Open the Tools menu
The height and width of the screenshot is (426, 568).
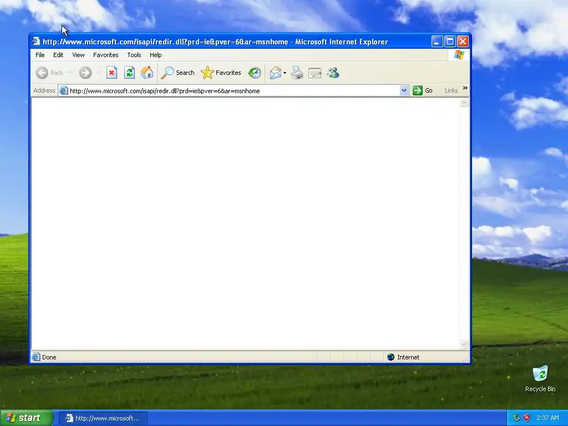[x=134, y=55]
